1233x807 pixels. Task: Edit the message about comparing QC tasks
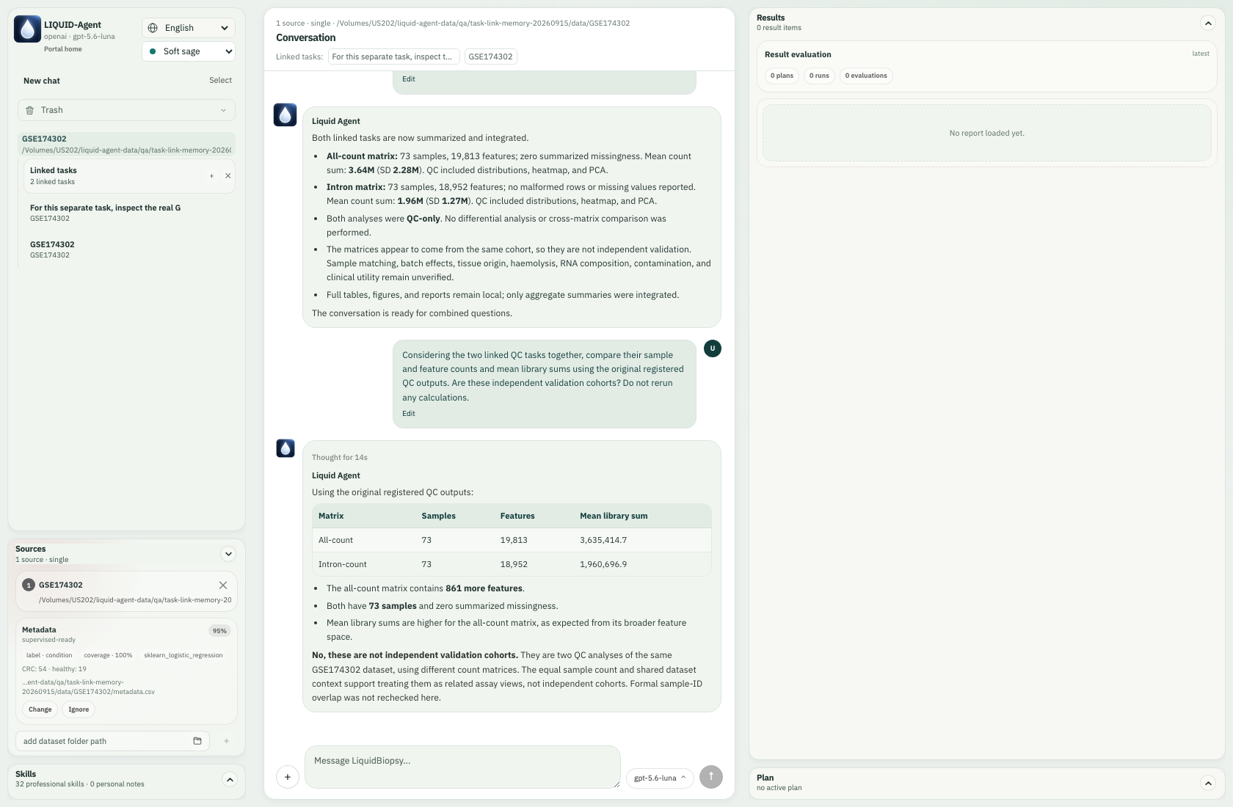(x=409, y=414)
